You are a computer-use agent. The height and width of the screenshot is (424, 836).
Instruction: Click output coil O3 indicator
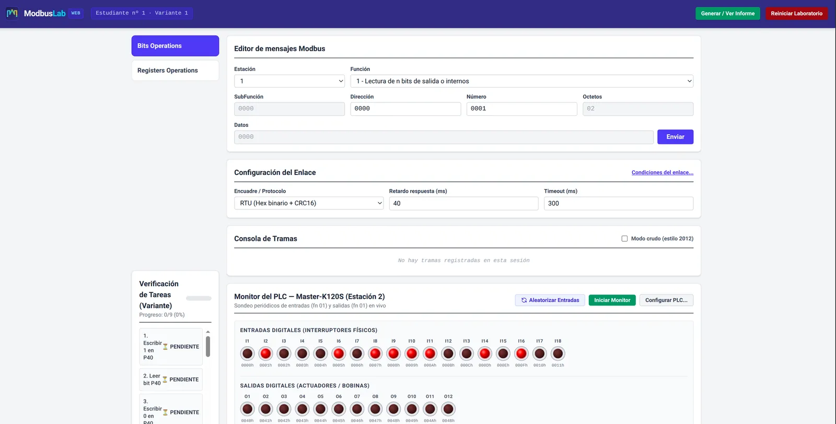(284, 409)
